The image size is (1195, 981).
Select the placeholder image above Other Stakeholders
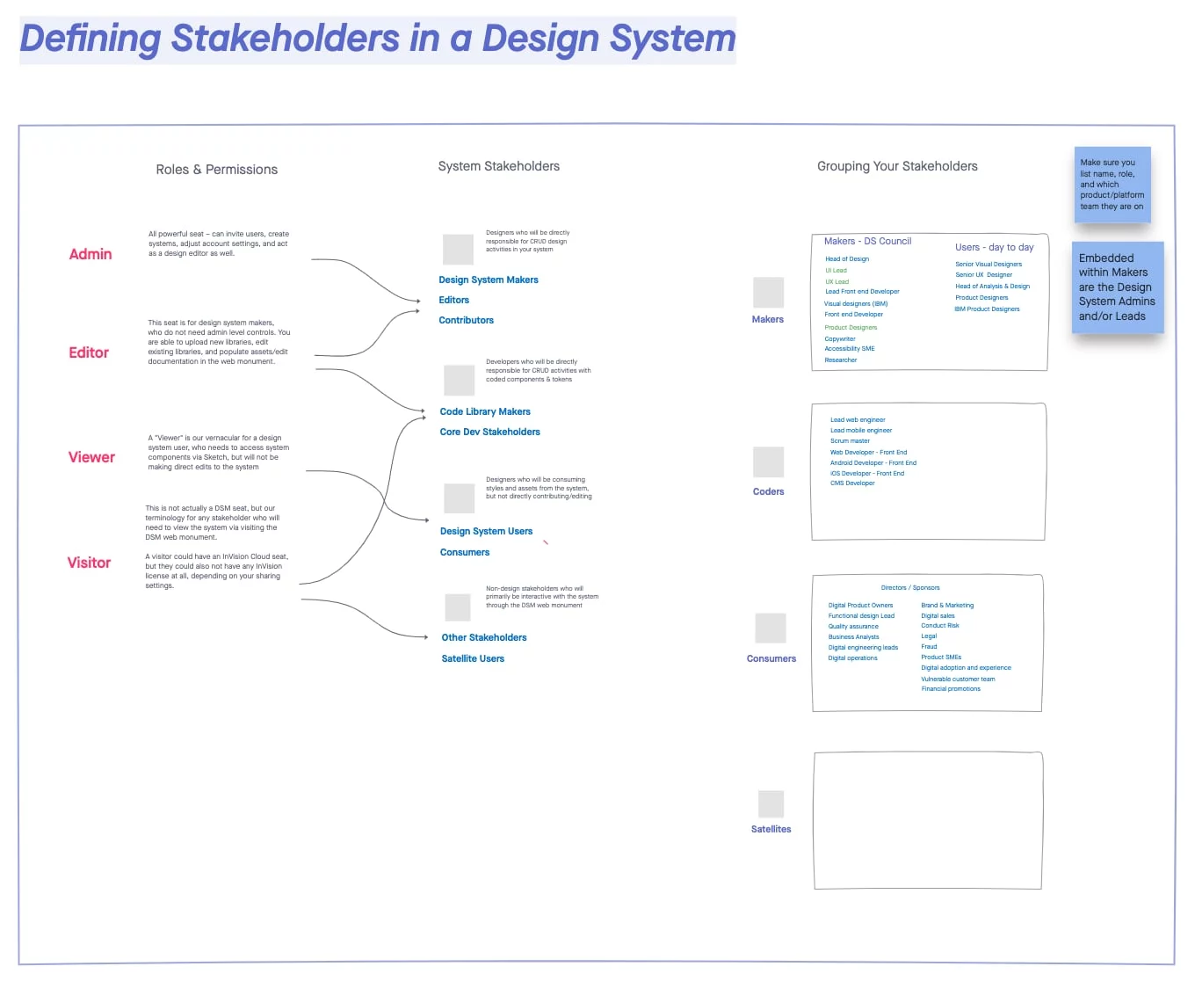pos(458,607)
